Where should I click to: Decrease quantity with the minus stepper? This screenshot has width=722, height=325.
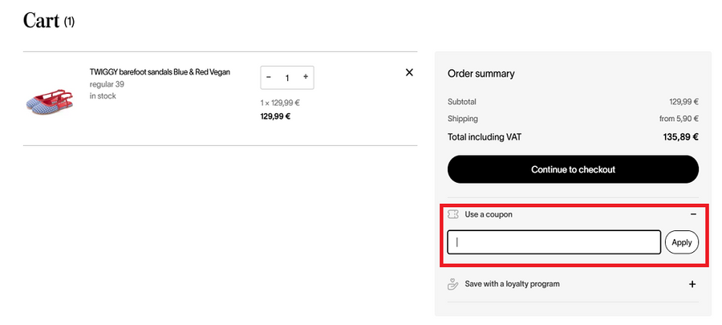coord(269,77)
